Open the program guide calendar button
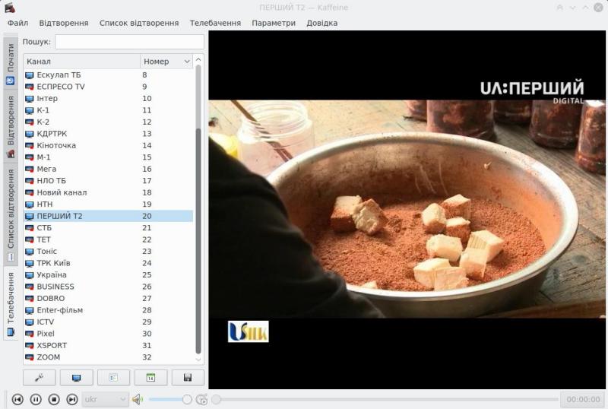This screenshot has height=409, width=608. coord(150,377)
